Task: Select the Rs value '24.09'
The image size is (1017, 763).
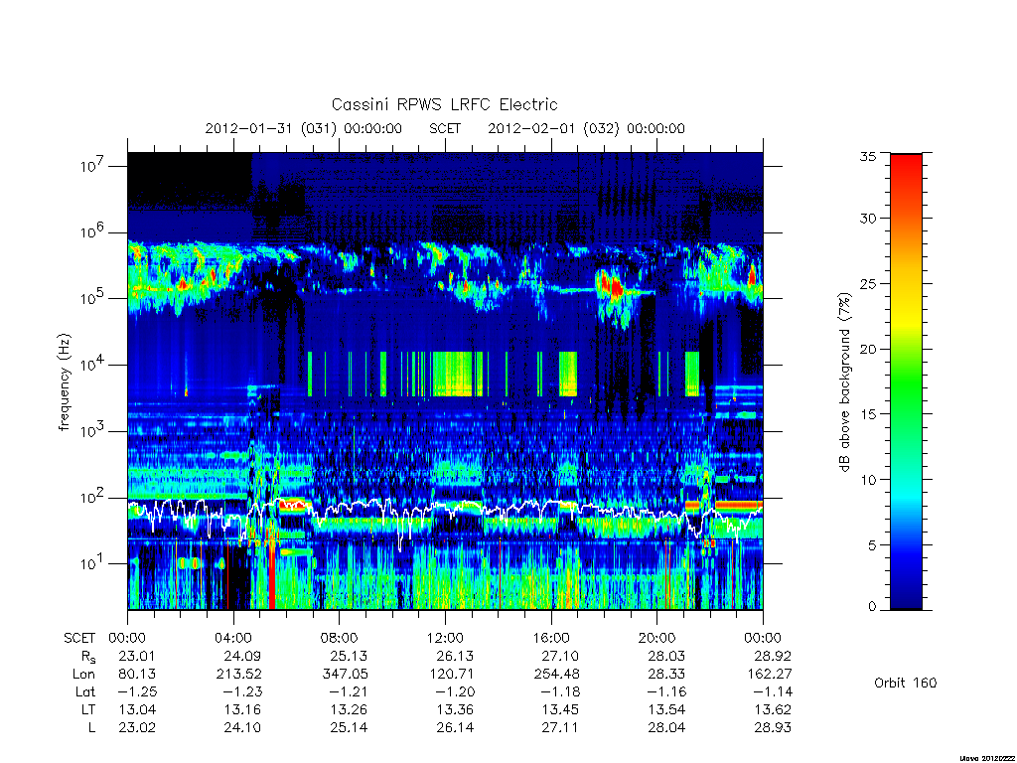Action: click(x=242, y=656)
